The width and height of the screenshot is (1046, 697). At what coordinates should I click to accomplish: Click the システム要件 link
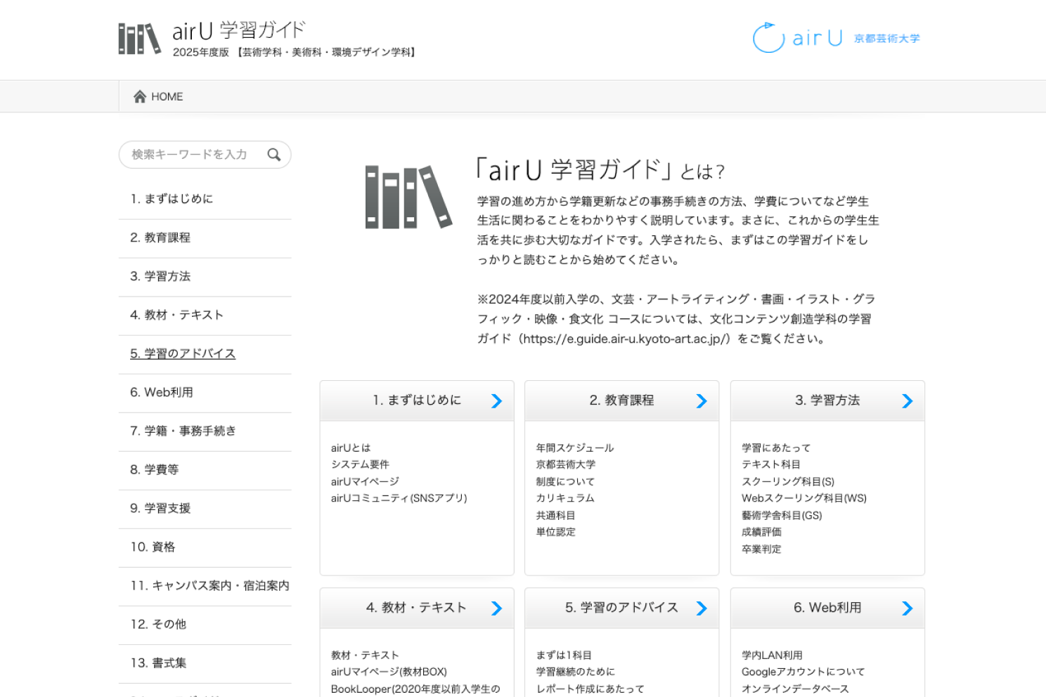point(360,464)
